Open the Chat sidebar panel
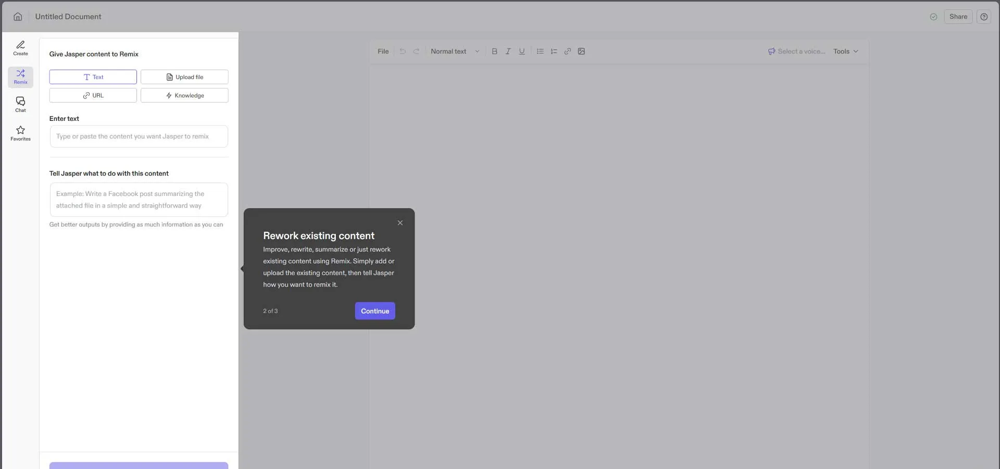Screen dimensions: 1000x469 pos(20,105)
